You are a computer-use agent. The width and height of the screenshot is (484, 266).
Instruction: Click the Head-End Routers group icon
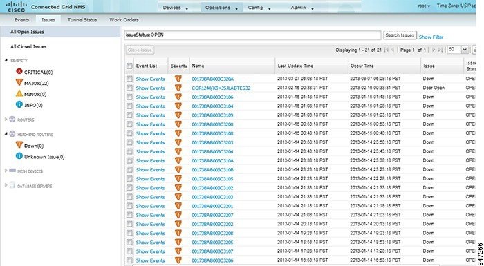[x=12, y=134]
